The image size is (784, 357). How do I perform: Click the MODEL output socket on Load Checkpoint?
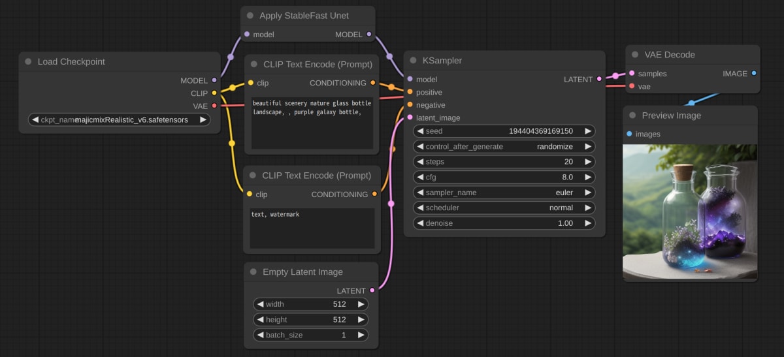pos(214,80)
